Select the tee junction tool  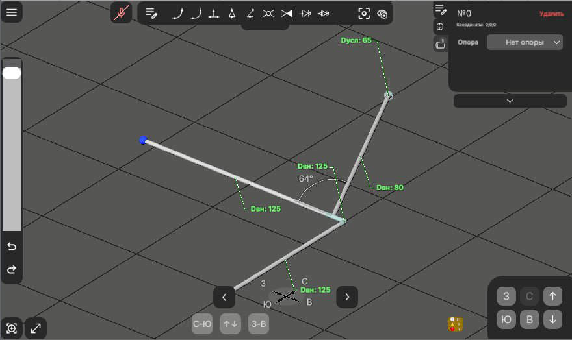tap(213, 14)
